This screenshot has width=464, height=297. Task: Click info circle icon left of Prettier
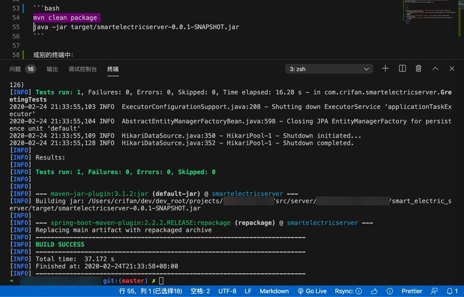point(390,291)
